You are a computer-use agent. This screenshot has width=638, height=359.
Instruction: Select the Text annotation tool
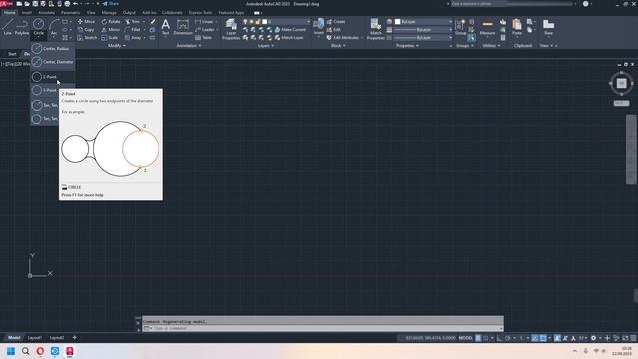point(166,27)
